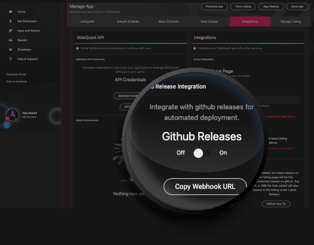Click the Home house icon in sidebar
Image resolution: width=314 pixels, height=245 pixels.
tap(10, 12)
